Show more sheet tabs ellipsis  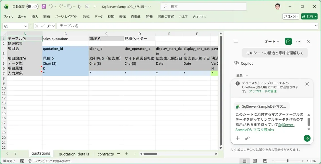tap(118, 154)
